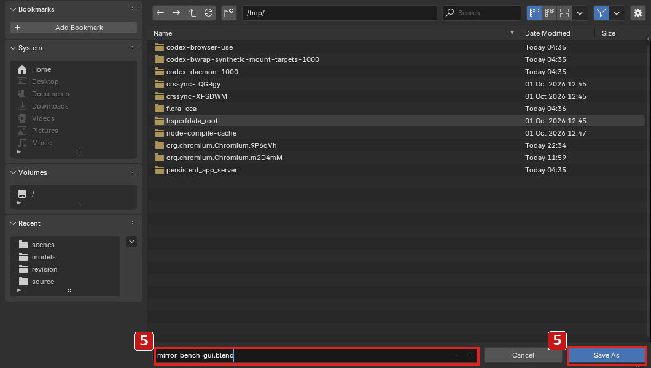Screen dimensions: 651x368
Task: Open the Music location
Action: tap(74, 143)
